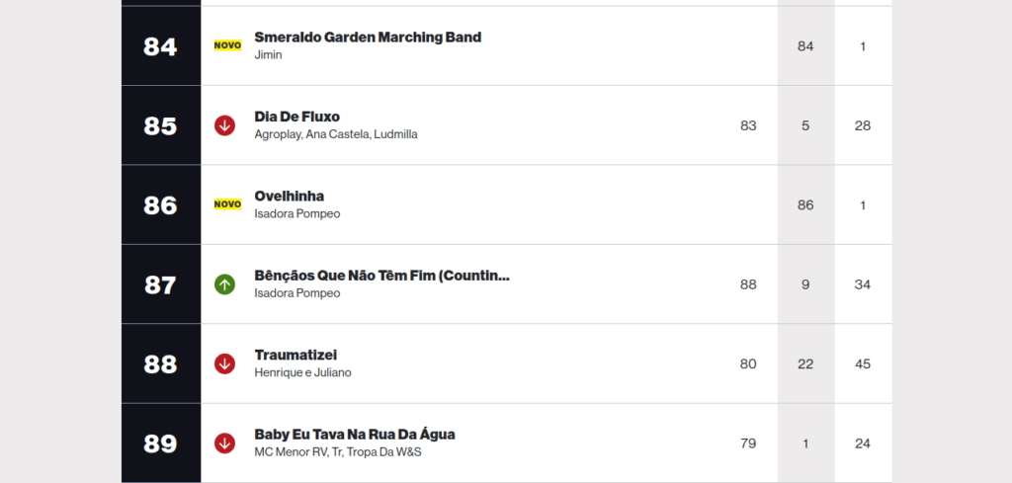
Task: Select the Ovelhinha track title
Action: coord(290,196)
